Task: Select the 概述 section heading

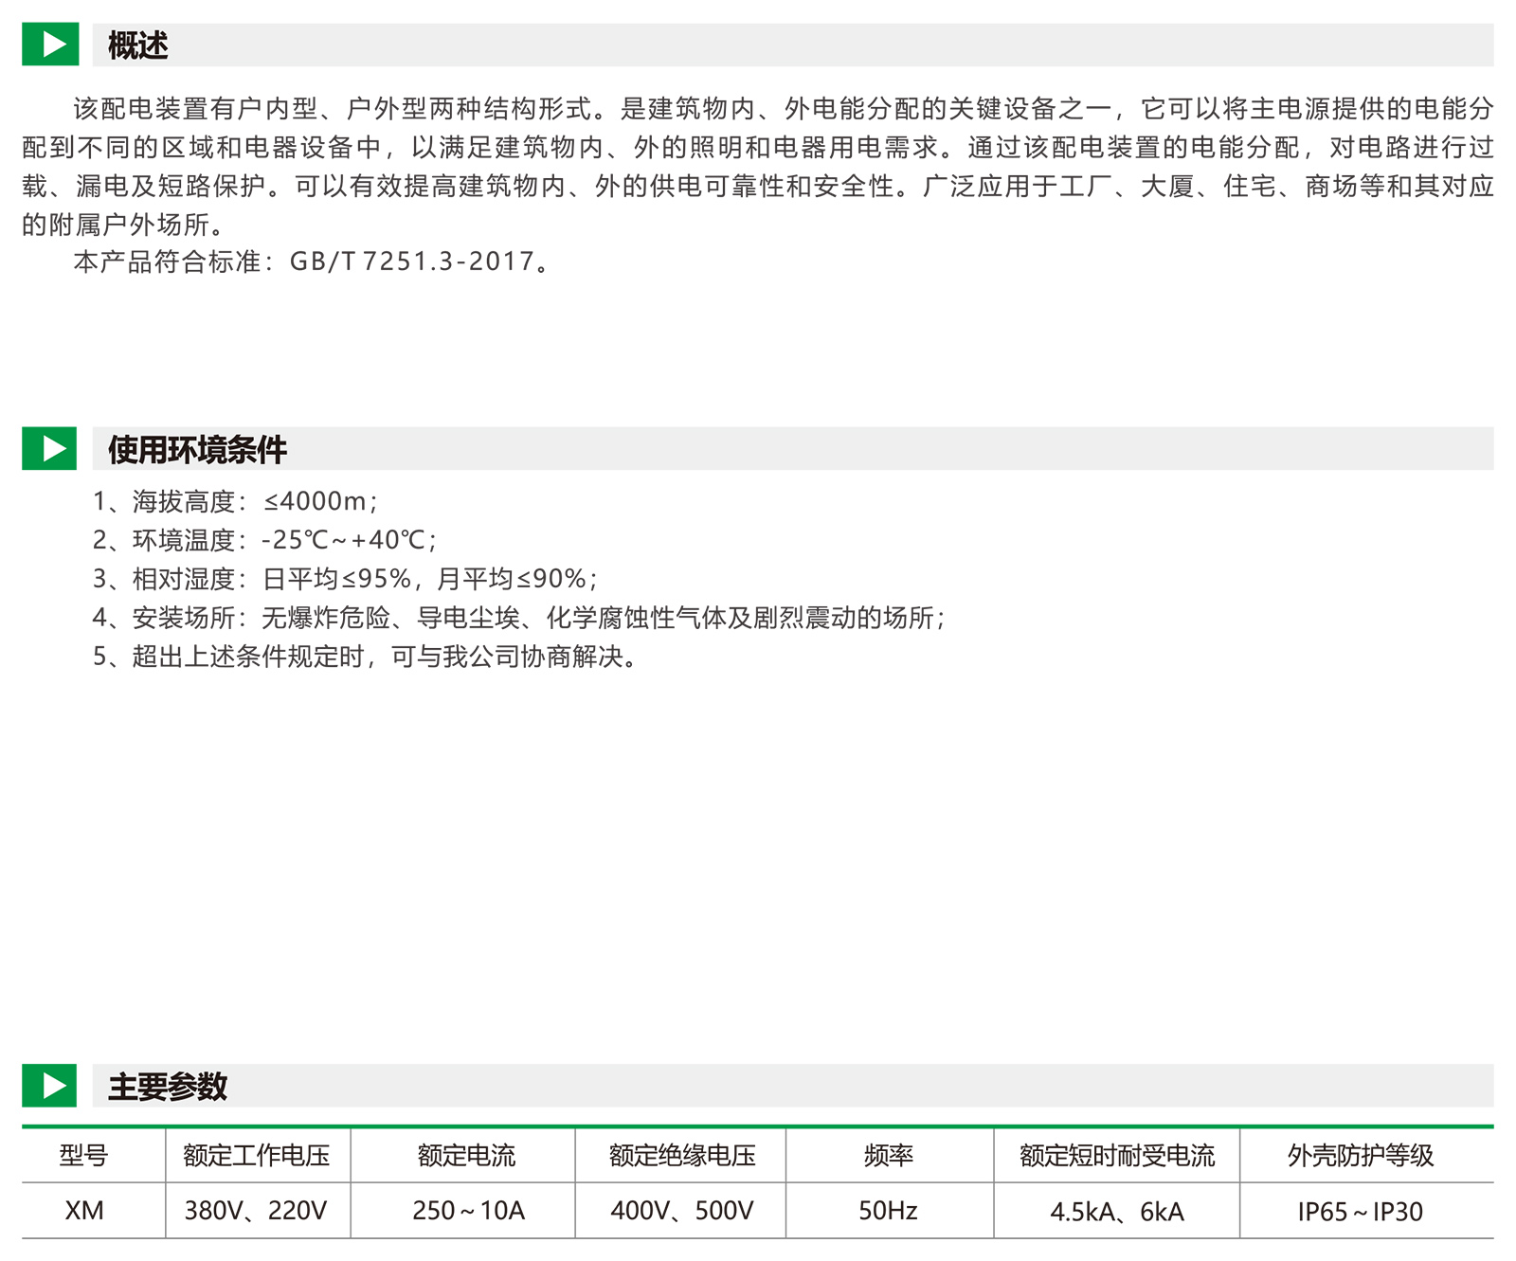Action: pos(138,45)
